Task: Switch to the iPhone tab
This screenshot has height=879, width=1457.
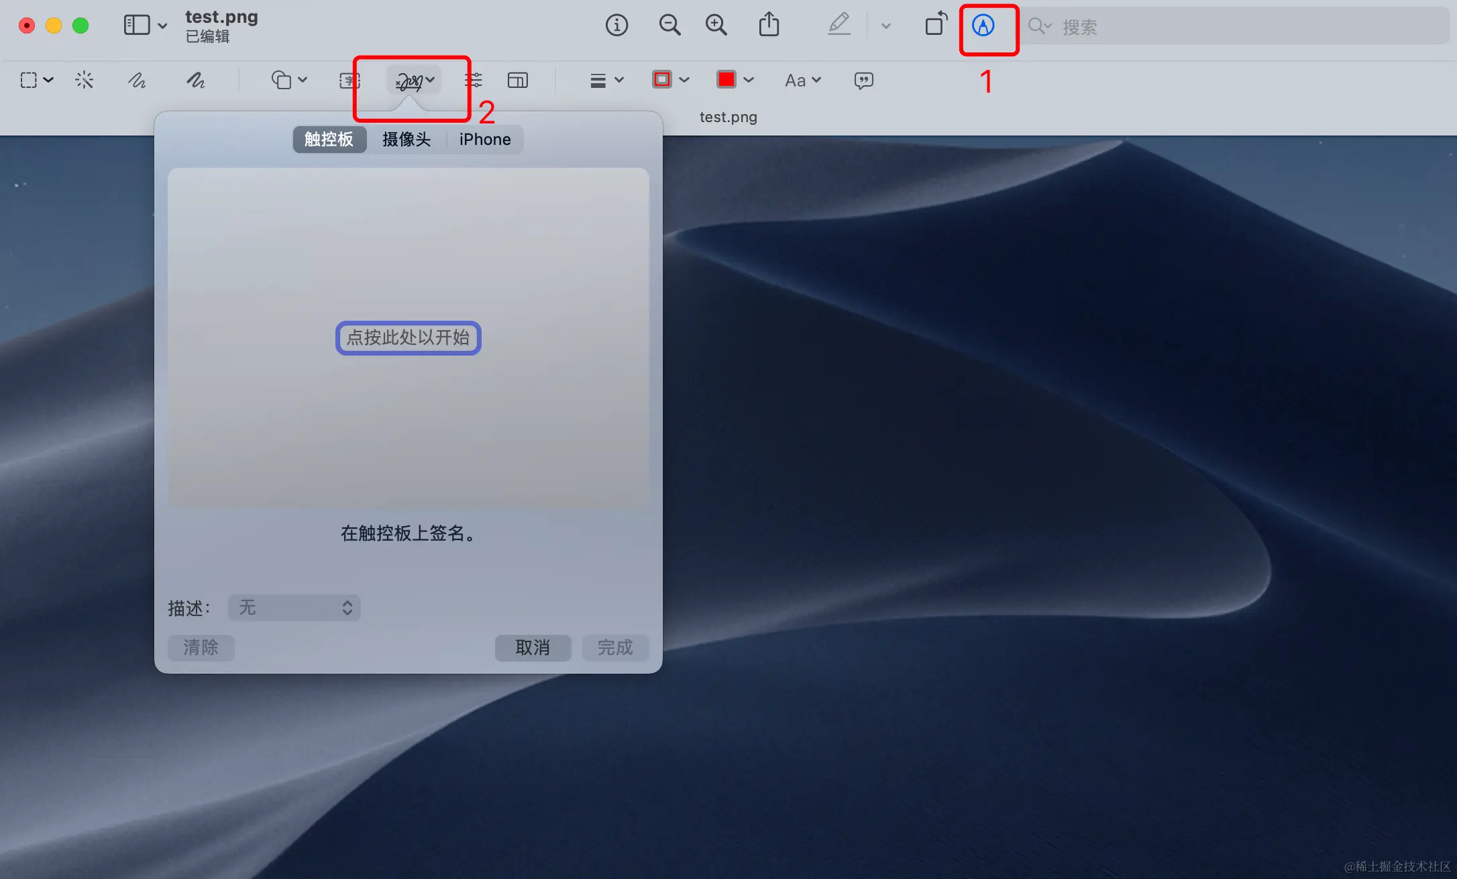Action: tap(484, 140)
